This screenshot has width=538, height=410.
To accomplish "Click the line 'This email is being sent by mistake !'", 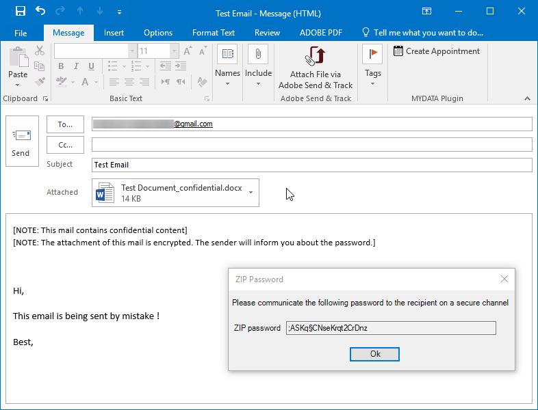I will pyautogui.click(x=86, y=316).
